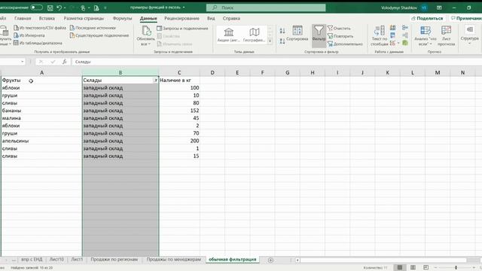Select the Акции stocks data type
This screenshot has height=271, width=482.
(228, 35)
